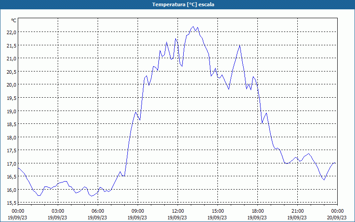Select the 16,5 y-axis label
355x222 pixels.
12,177
